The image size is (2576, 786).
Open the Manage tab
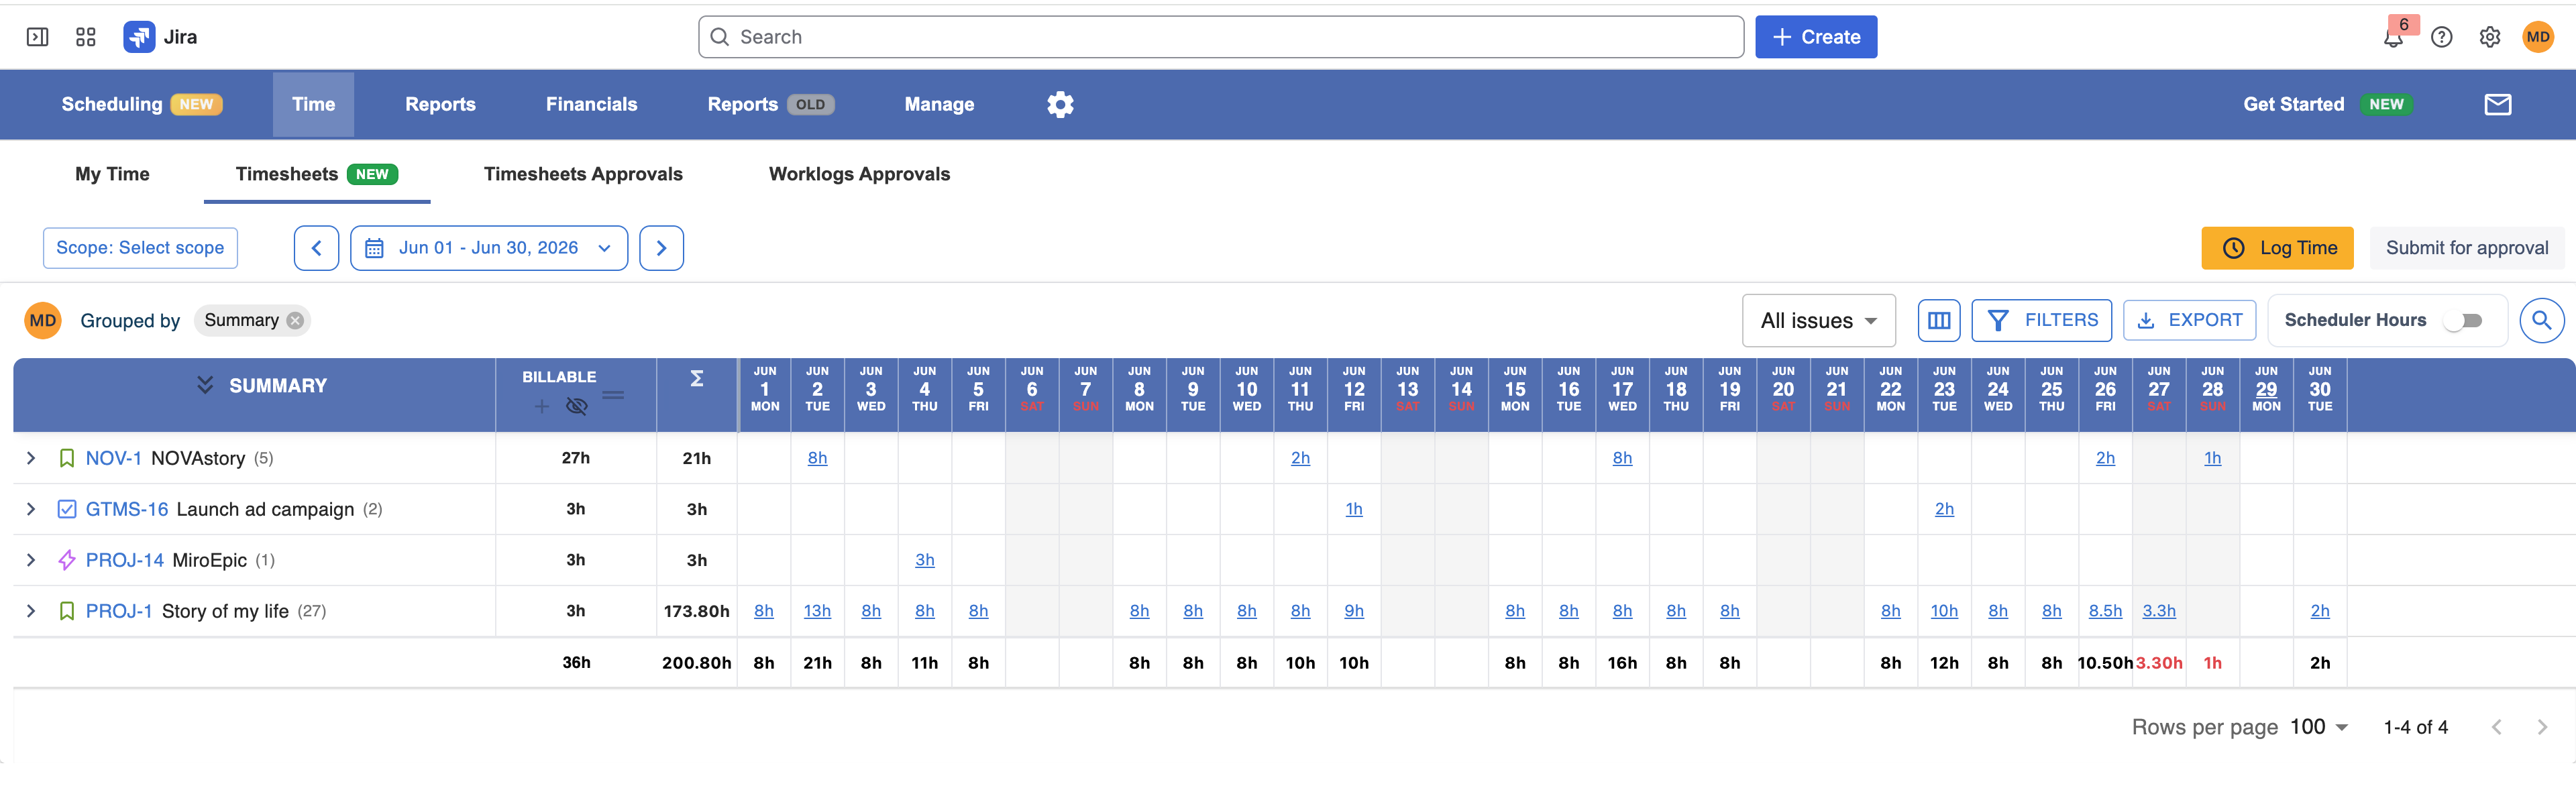(939, 104)
